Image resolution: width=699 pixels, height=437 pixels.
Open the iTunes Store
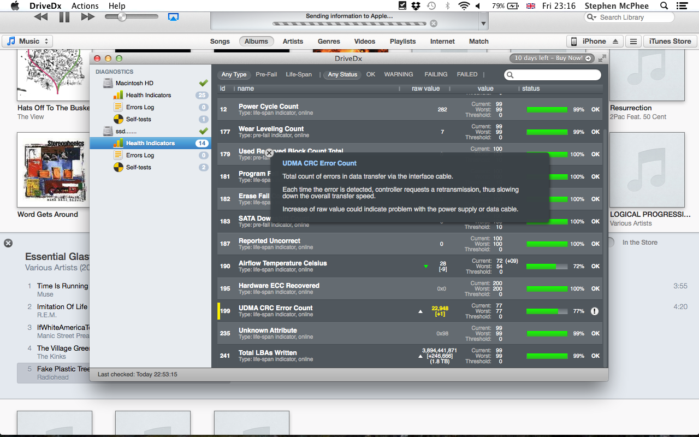click(x=670, y=41)
